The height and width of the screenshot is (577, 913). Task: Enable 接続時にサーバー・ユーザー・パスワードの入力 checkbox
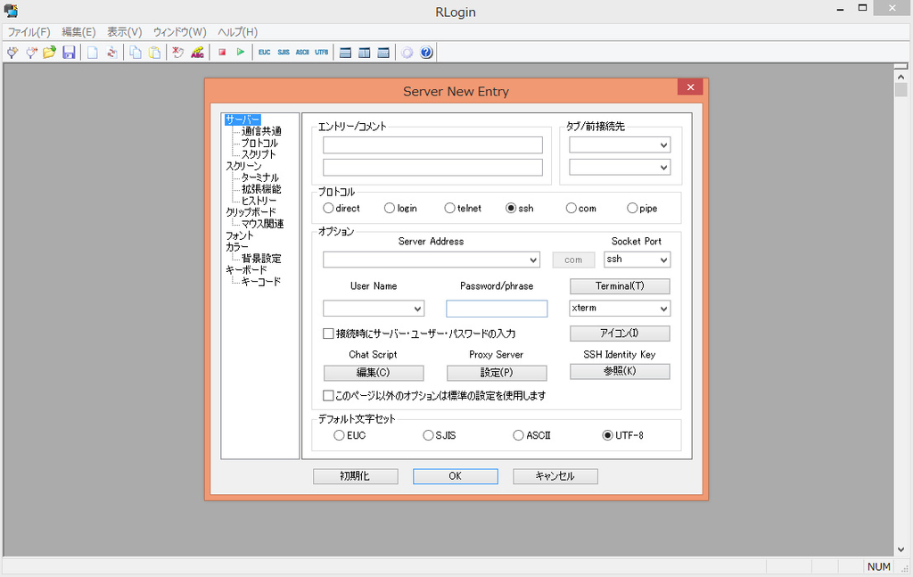(x=328, y=334)
